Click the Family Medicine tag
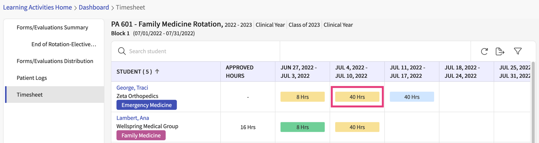 141,135
